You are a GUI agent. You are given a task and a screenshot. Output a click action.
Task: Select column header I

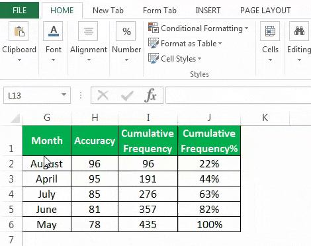148,118
